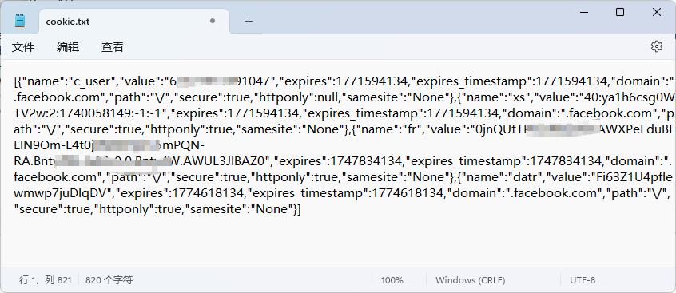The height and width of the screenshot is (293, 676).
Task: Click the 行 1, 列 821 position indicator
Action: [x=46, y=280]
